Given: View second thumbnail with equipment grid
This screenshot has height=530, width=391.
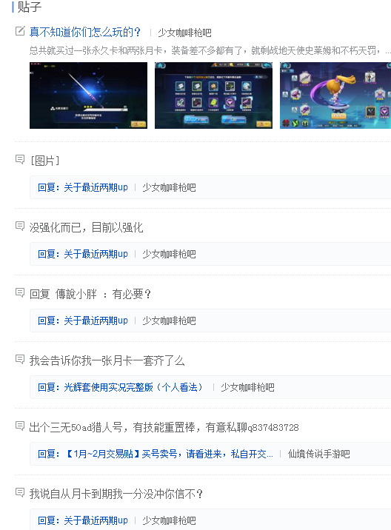Looking at the screenshot, I should tap(213, 95).
